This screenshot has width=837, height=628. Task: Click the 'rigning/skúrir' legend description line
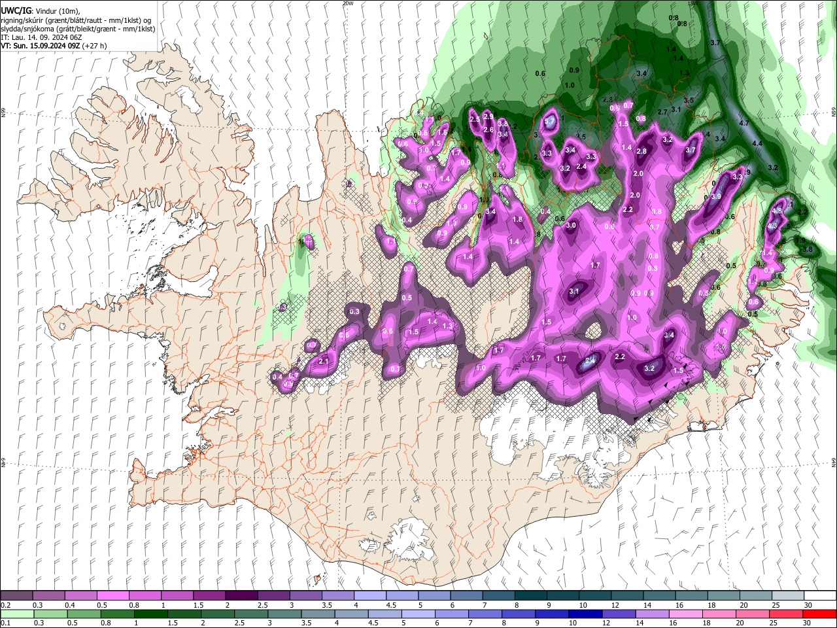click(x=76, y=20)
